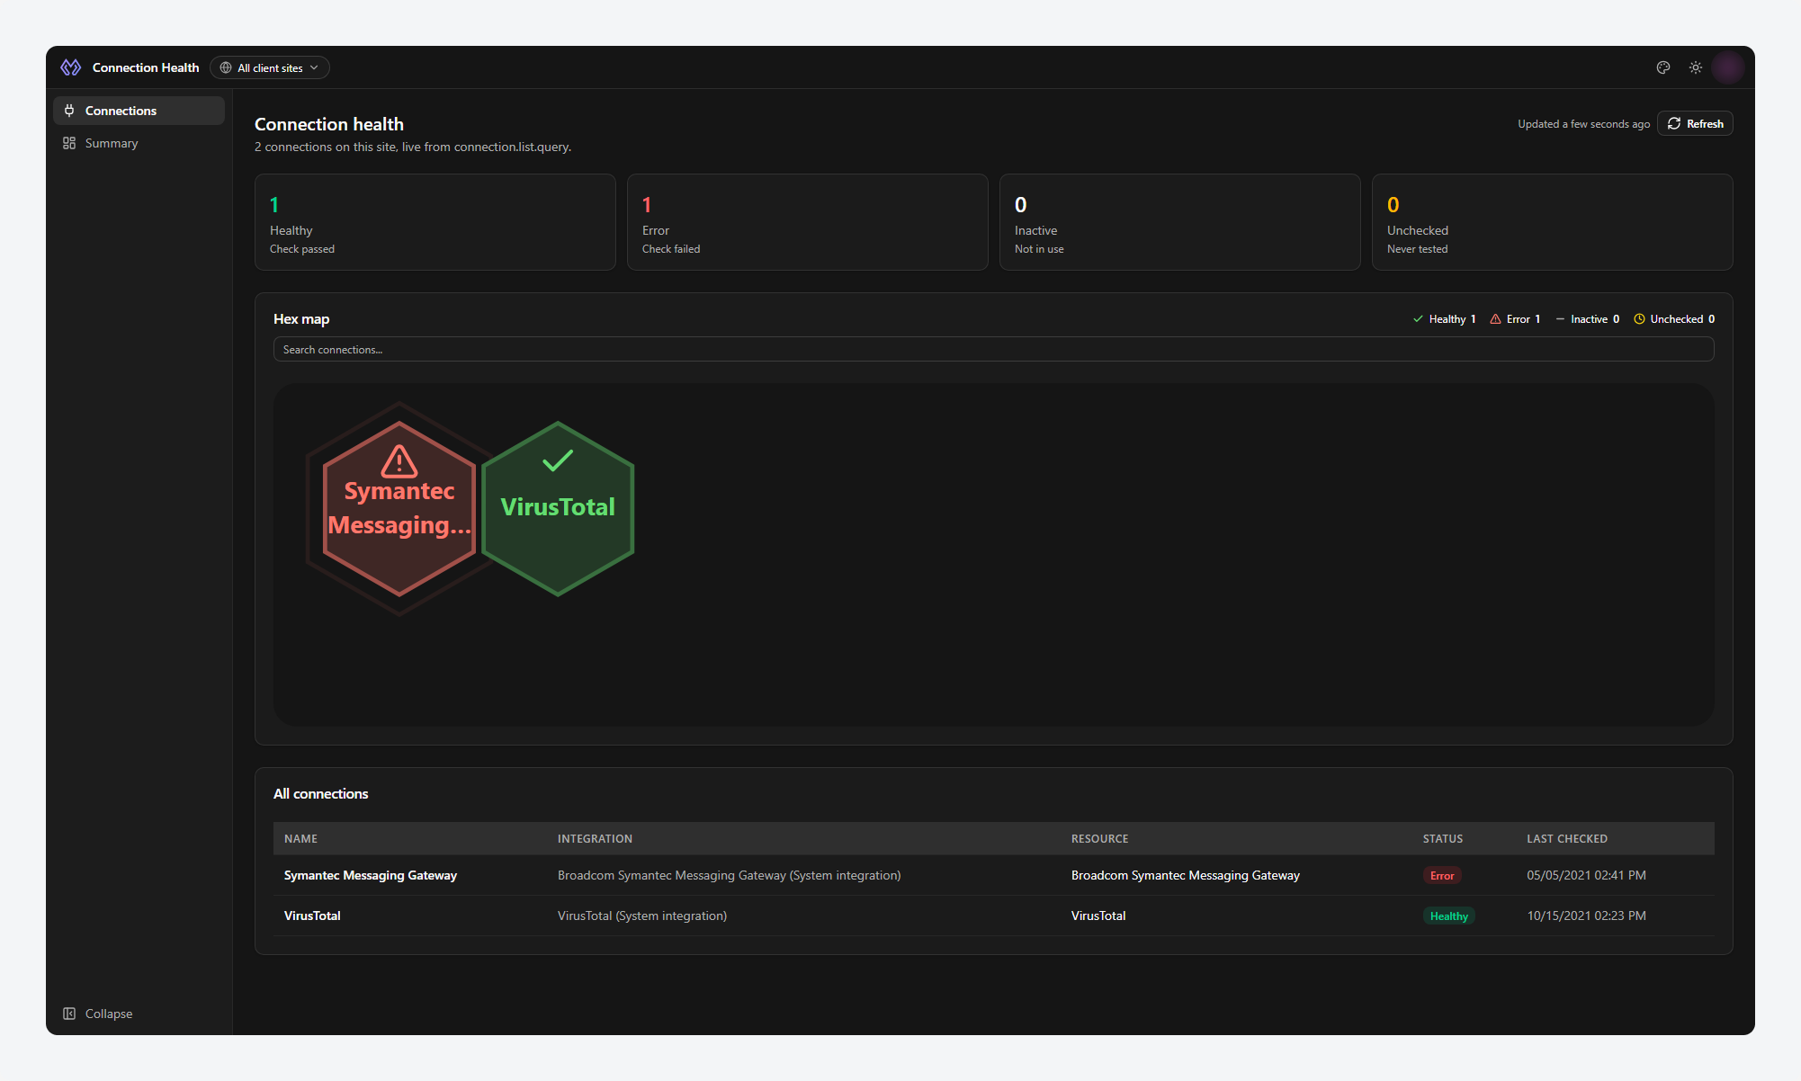The image size is (1801, 1081).
Task: Click the Refresh button
Action: coord(1695,124)
